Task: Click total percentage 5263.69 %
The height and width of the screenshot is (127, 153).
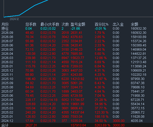Action: pyautogui.click(x=102, y=125)
